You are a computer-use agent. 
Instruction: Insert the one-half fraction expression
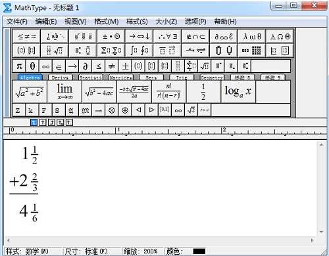[x=203, y=92]
